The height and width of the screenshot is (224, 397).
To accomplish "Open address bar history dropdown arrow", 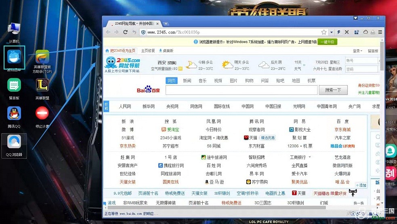I will tap(331, 32).
